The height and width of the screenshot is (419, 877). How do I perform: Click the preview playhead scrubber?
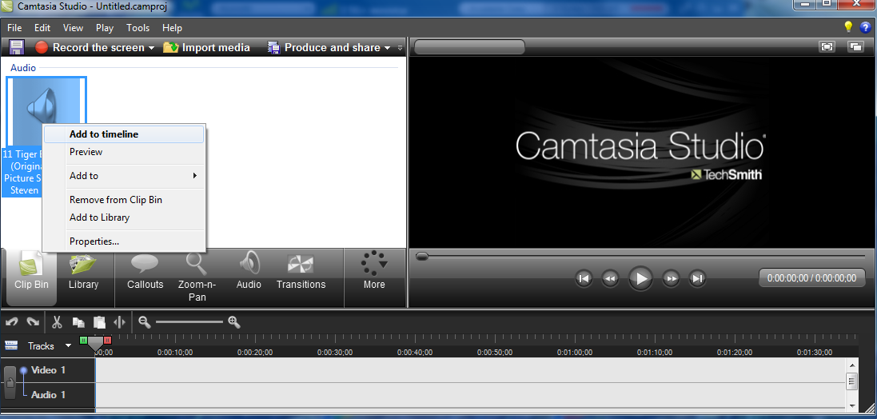422,256
